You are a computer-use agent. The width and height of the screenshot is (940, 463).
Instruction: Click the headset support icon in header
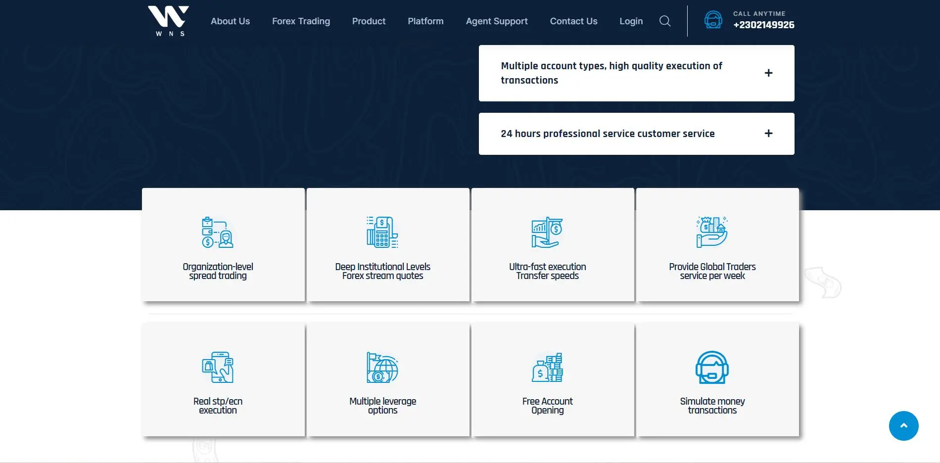pyautogui.click(x=713, y=20)
